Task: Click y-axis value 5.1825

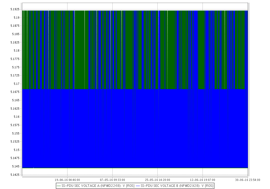Action: [x=15, y=42]
